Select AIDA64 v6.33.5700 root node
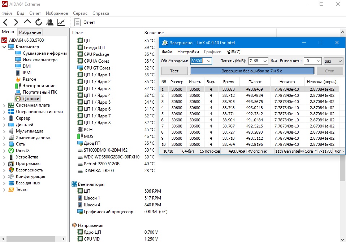The width and height of the screenshot is (346, 242). click(26, 40)
